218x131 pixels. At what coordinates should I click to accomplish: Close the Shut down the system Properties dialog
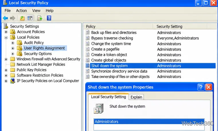[209, 87]
